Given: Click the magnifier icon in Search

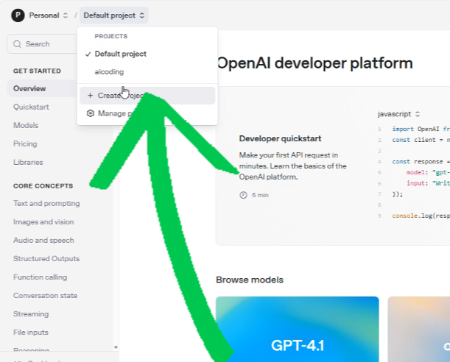Looking at the screenshot, I should 17,44.
